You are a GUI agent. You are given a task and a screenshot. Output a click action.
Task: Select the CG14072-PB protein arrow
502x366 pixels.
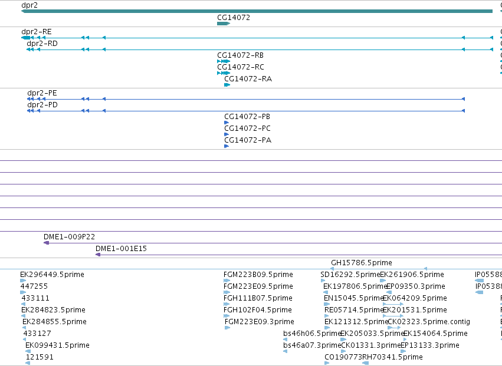227,123
